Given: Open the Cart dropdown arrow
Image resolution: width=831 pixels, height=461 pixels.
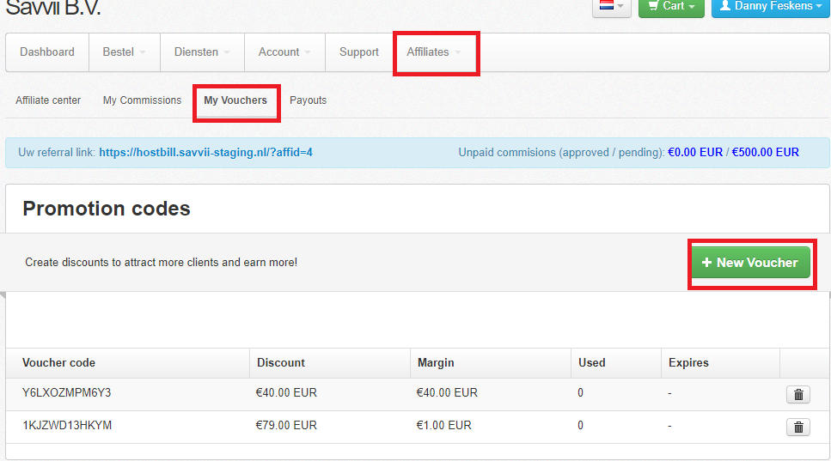Looking at the screenshot, I should [692, 6].
